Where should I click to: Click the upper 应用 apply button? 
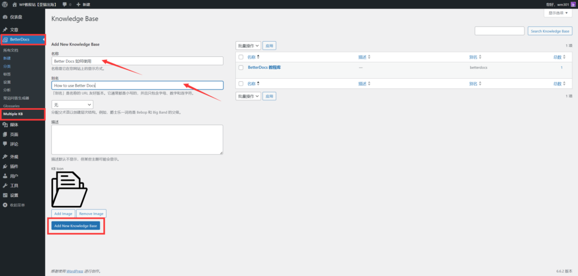point(269,46)
